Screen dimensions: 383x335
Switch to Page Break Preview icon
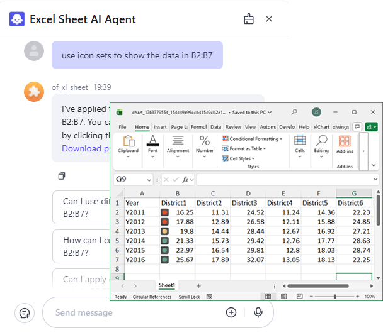pos(299,296)
